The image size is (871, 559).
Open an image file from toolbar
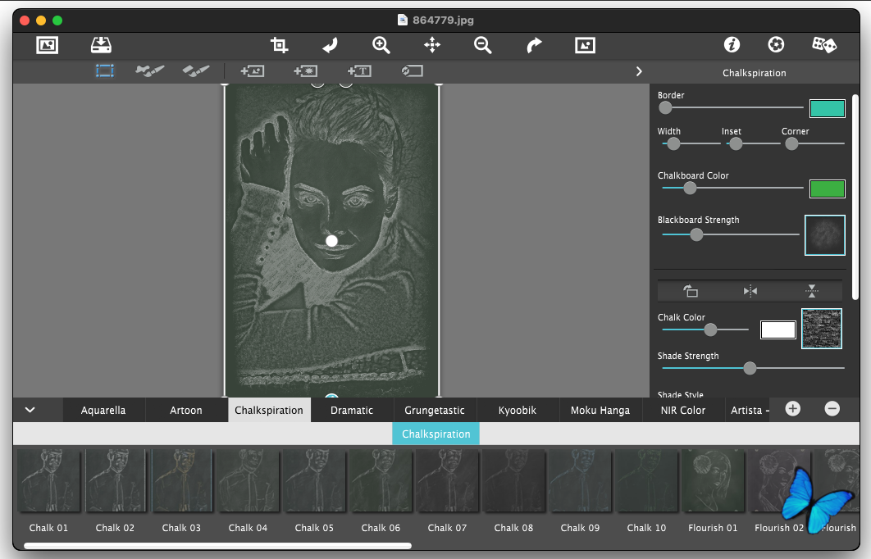[x=48, y=45]
